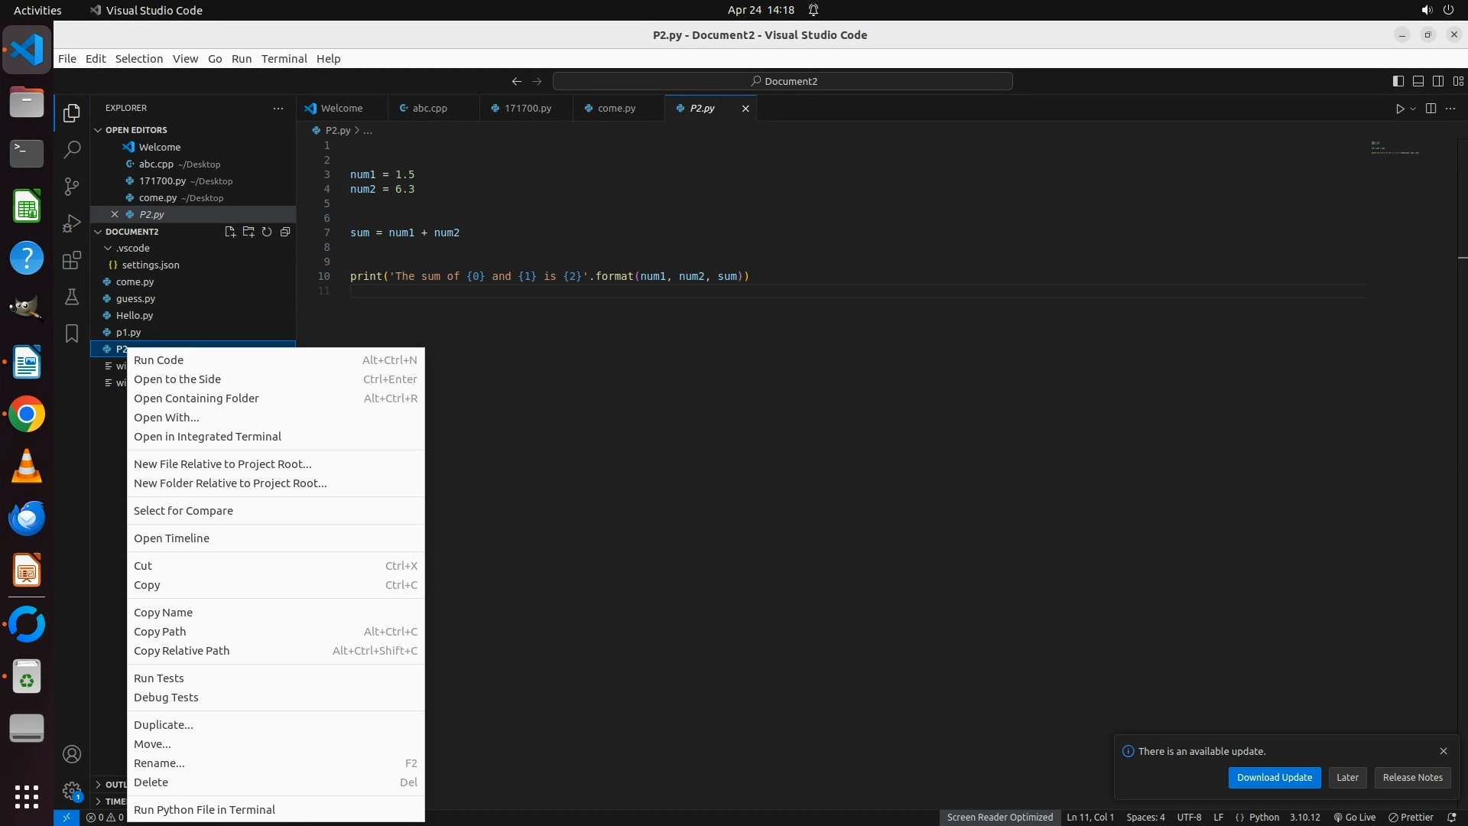Open Source Control view icon

pyautogui.click(x=72, y=187)
